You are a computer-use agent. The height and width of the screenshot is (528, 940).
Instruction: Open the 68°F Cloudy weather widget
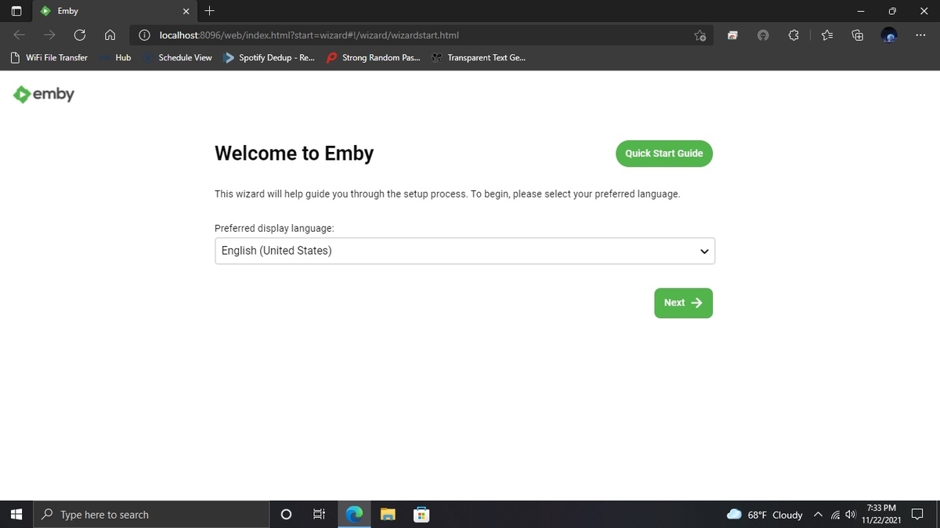(765, 515)
